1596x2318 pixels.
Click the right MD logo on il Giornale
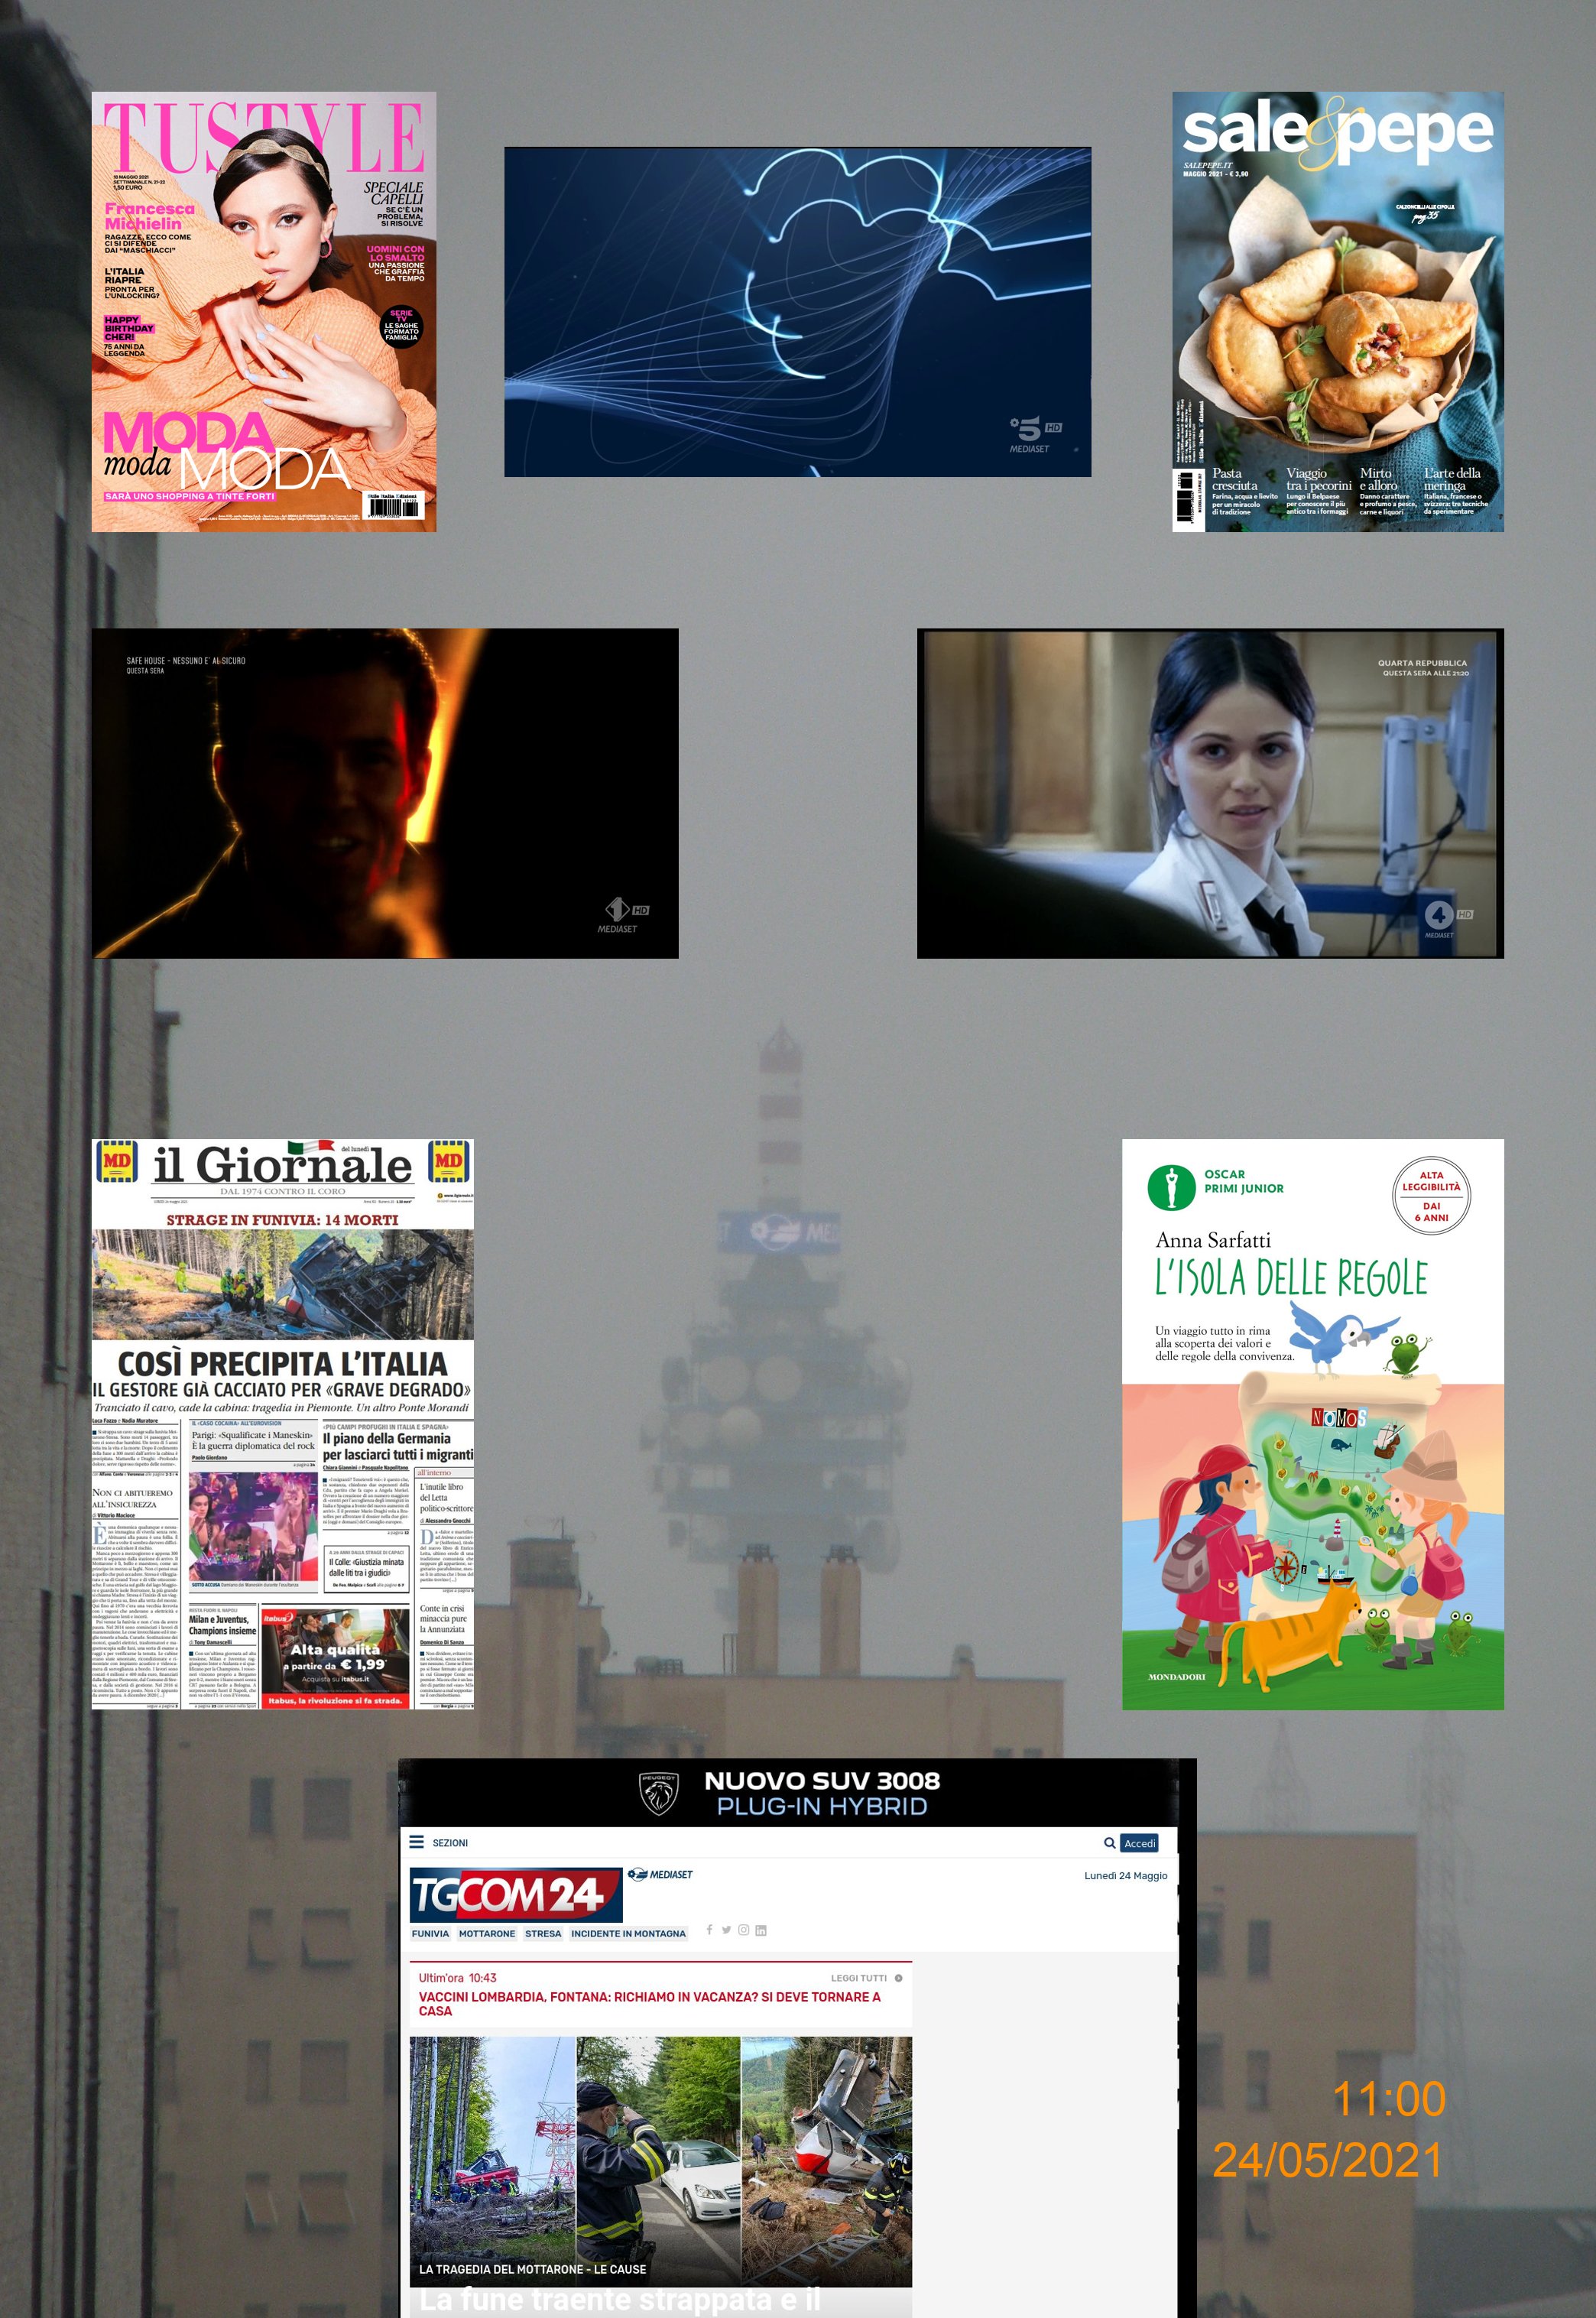coord(448,1162)
